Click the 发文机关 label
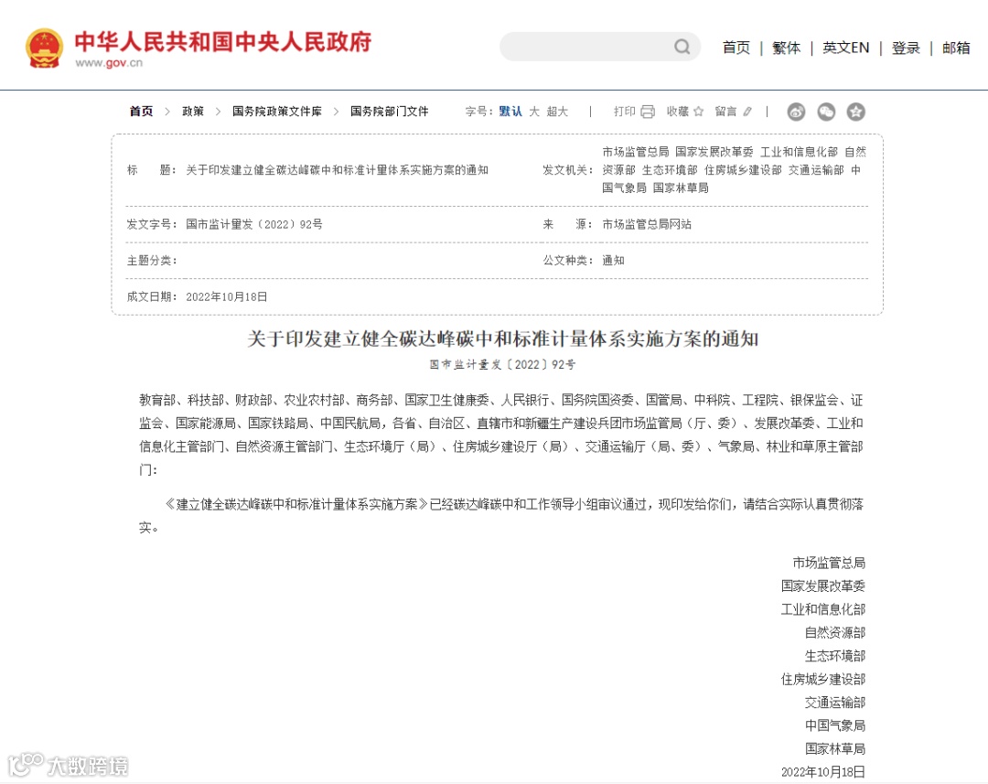Screen dimensions: 988x784 (568, 170)
